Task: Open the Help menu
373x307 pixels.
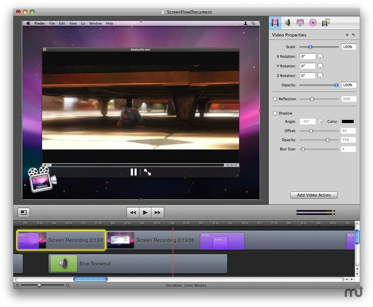Action: (x=109, y=23)
